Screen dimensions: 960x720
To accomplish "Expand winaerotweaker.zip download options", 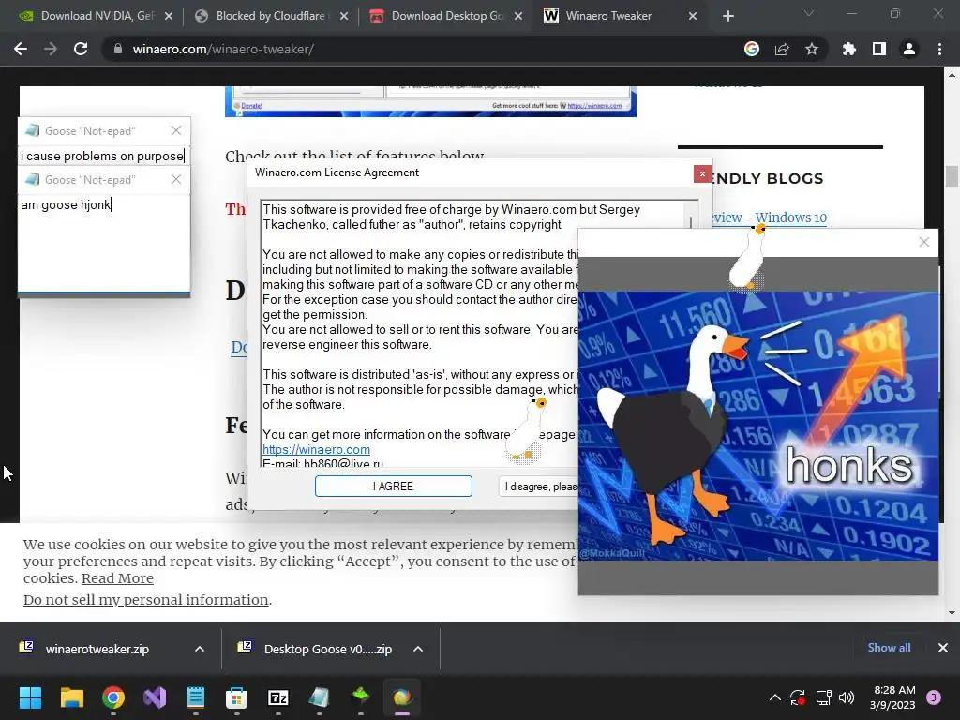I will [200, 649].
